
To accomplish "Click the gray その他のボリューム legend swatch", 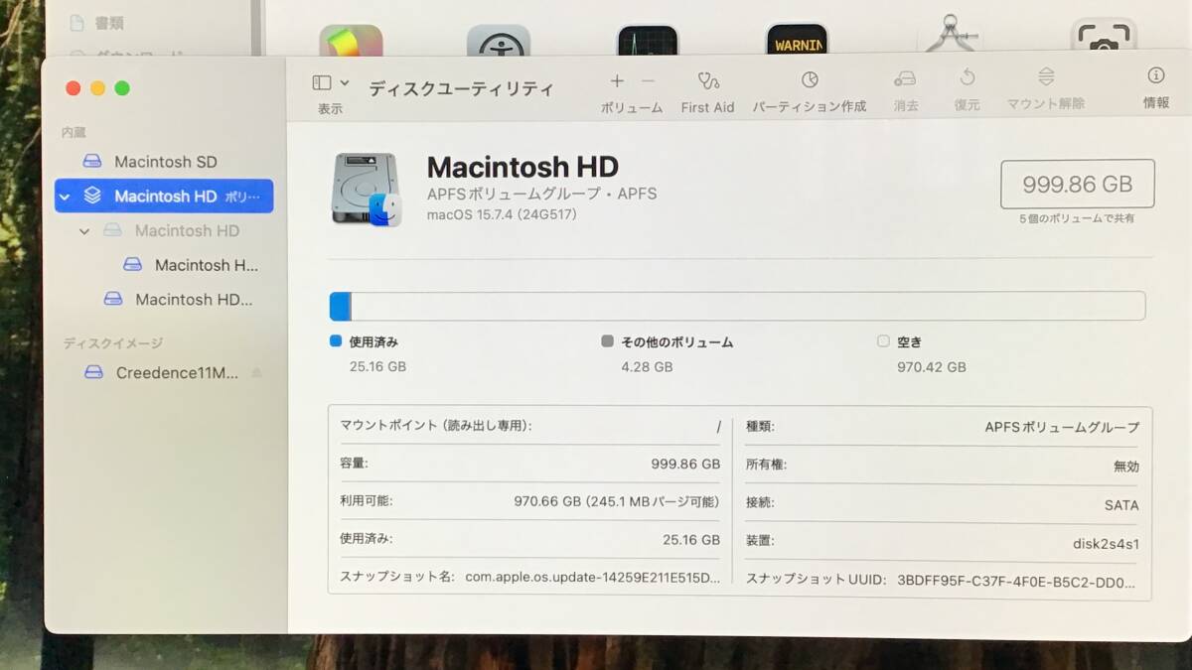I will 608,340.
